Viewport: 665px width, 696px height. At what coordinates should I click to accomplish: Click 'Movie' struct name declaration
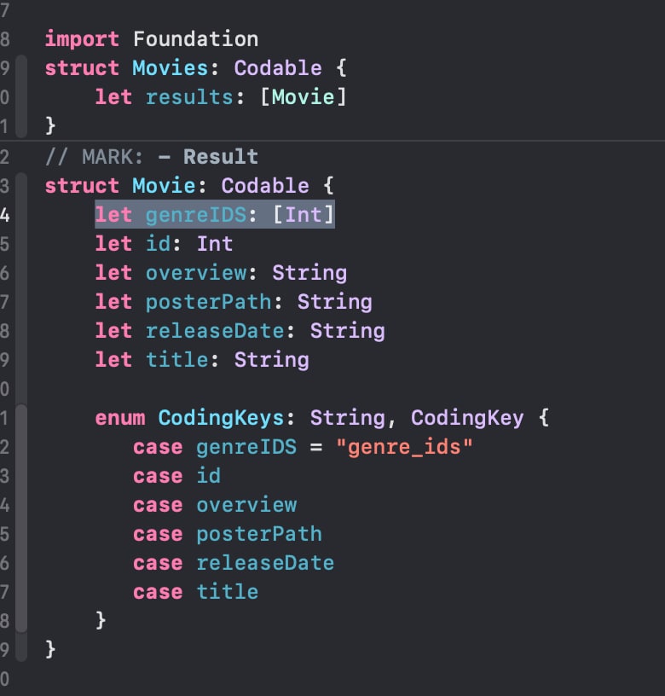click(165, 186)
